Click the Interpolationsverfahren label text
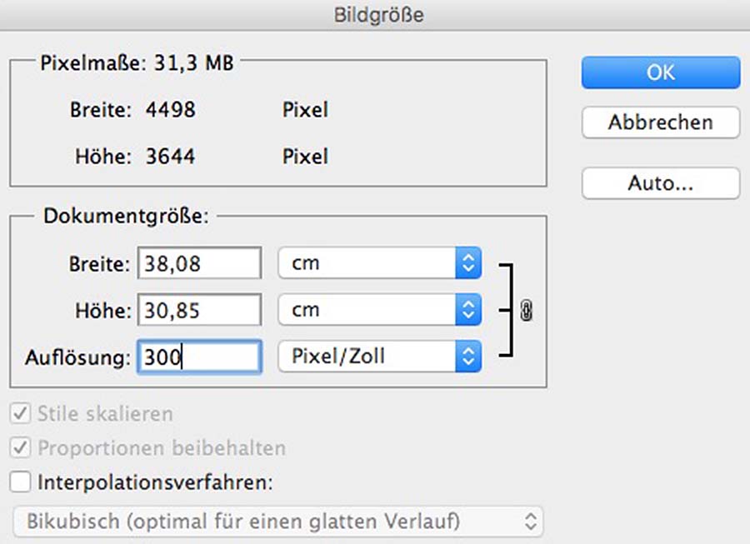The height and width of the screenshot is (544, 750). click(x=156, y=482)
